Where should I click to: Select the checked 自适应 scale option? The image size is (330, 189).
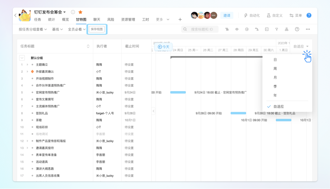coord(278,107)
